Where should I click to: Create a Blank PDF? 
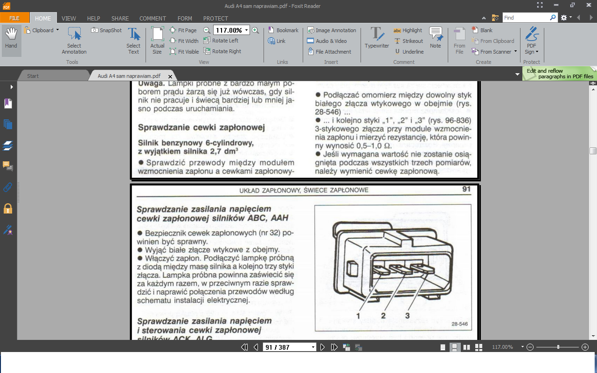tap(482, 30)
